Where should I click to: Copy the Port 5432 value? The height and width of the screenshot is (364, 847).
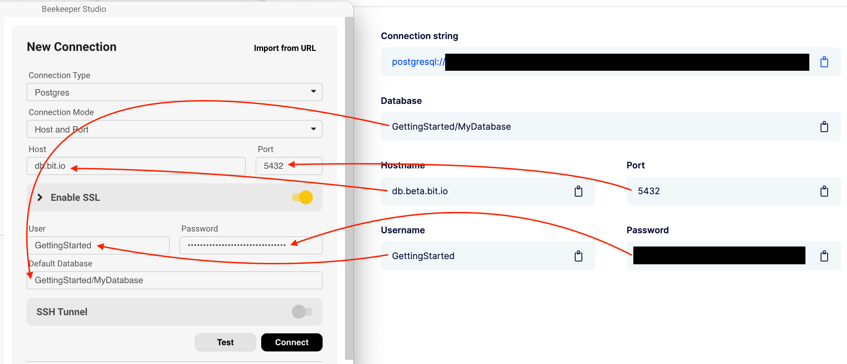(x=824, y=191)
